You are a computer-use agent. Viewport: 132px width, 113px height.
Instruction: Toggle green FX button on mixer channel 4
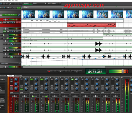click(32, 79)
